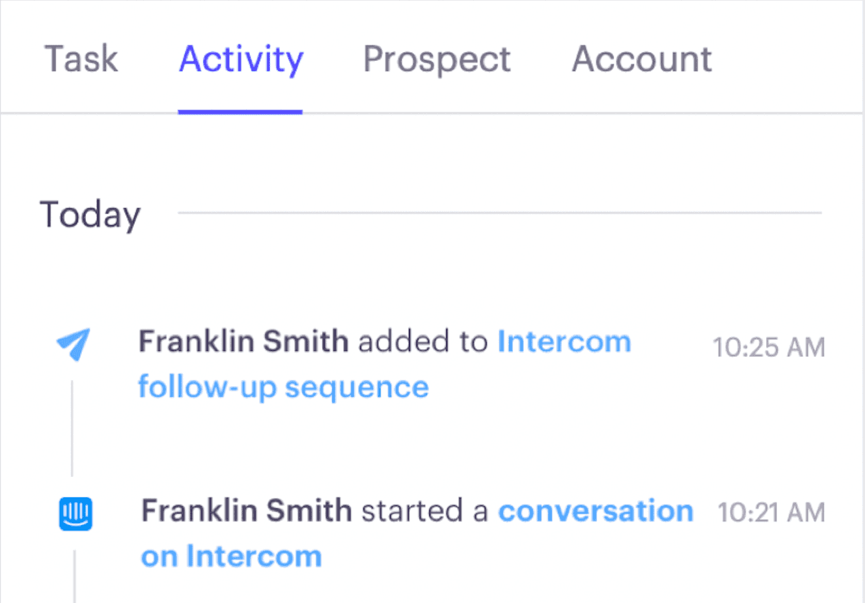
Task: Click timeline connector below Intercom icon
Action: coord(74,576)
